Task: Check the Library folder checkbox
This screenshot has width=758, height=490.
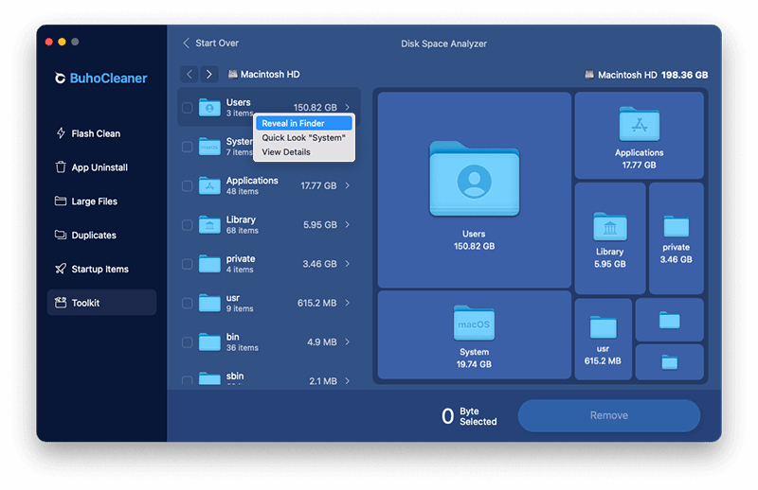Action: 187,224
